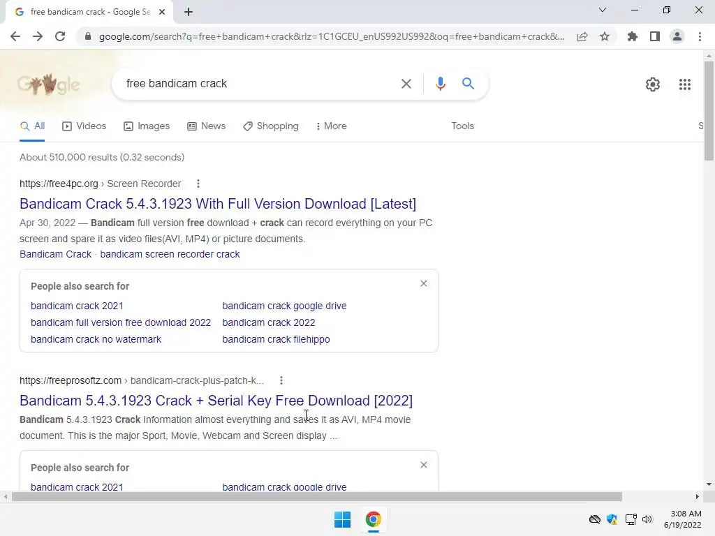Switch to the Images tab
The height and width of the screenshot is (536, 715).
coord(147,126)
